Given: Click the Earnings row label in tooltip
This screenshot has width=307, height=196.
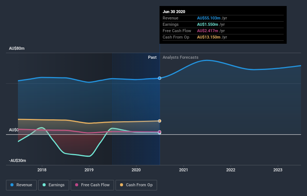Looking at the screenshot, I should point(171,24).
